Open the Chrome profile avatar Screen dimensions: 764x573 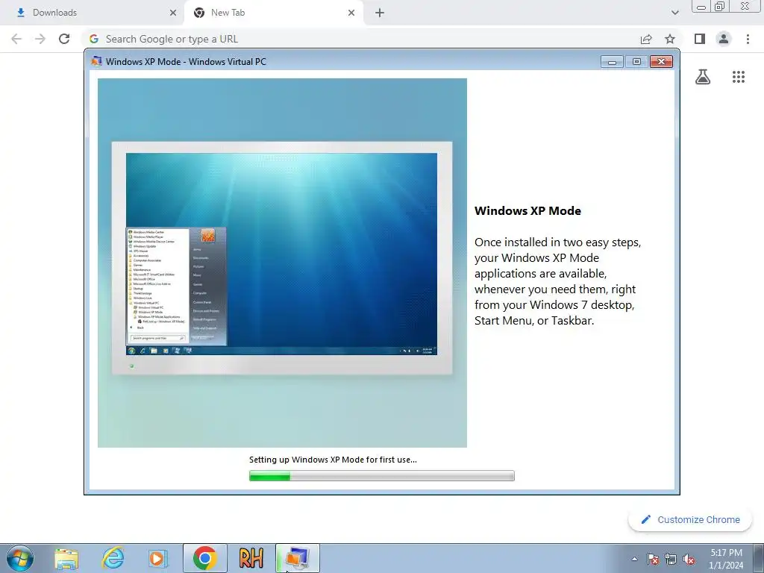724,39
